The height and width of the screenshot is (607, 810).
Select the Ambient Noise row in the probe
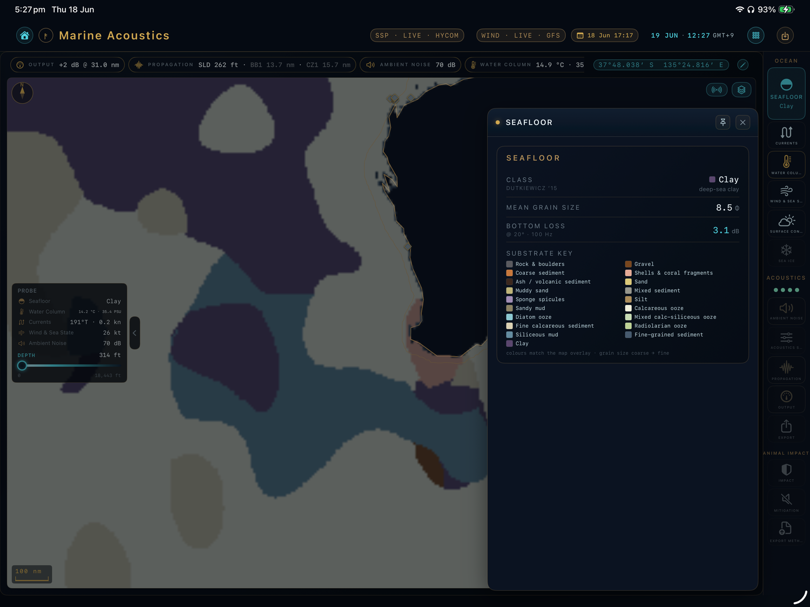(x=69, y=343)
